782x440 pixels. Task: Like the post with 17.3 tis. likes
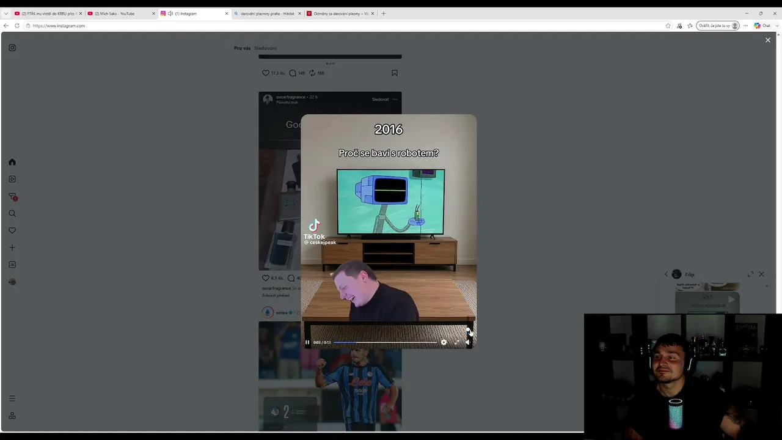point(266,73)
